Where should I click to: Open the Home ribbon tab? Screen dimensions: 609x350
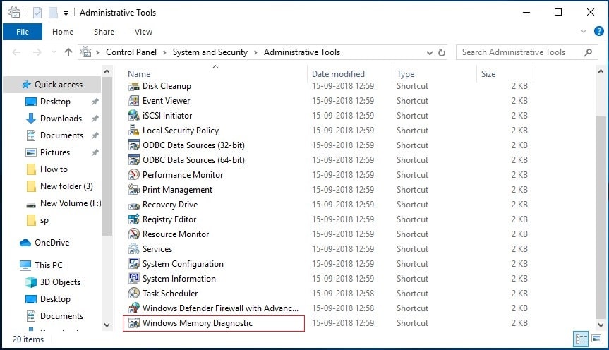[x=63, y=32]
